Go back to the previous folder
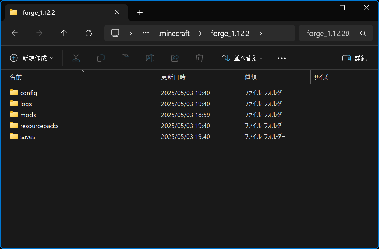Image resolution: width=379 pixels, height=249 pixels. tap(15, 33)
